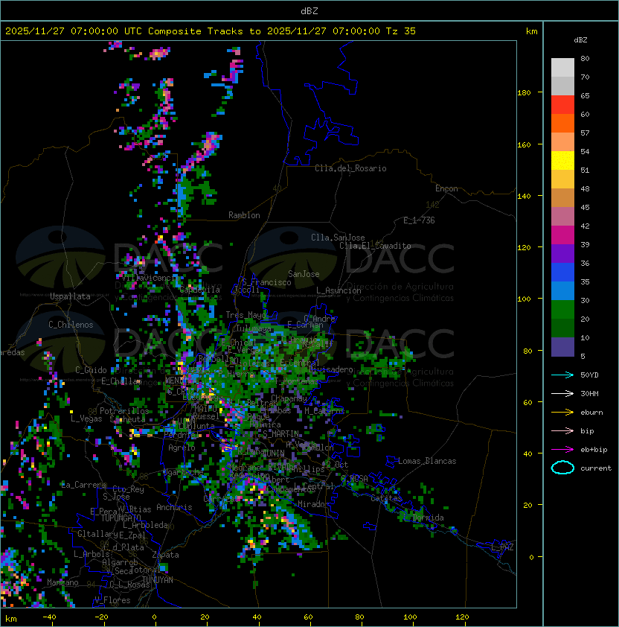Screen dimensions: 619x627
Task: Click the 'Anchoris' map label
Action: pyautogui.click(x=174, y=507)
